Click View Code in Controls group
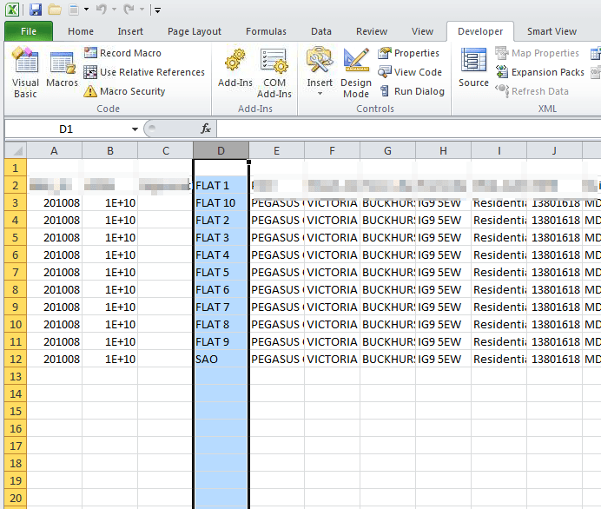Screen dimensions: 601x509 [x=410, y=72]
